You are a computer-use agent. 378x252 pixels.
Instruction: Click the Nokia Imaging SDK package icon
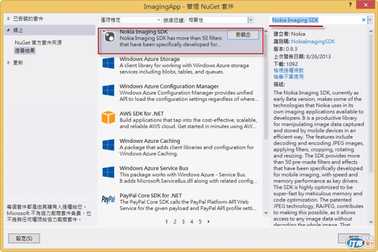click(109, 36)
